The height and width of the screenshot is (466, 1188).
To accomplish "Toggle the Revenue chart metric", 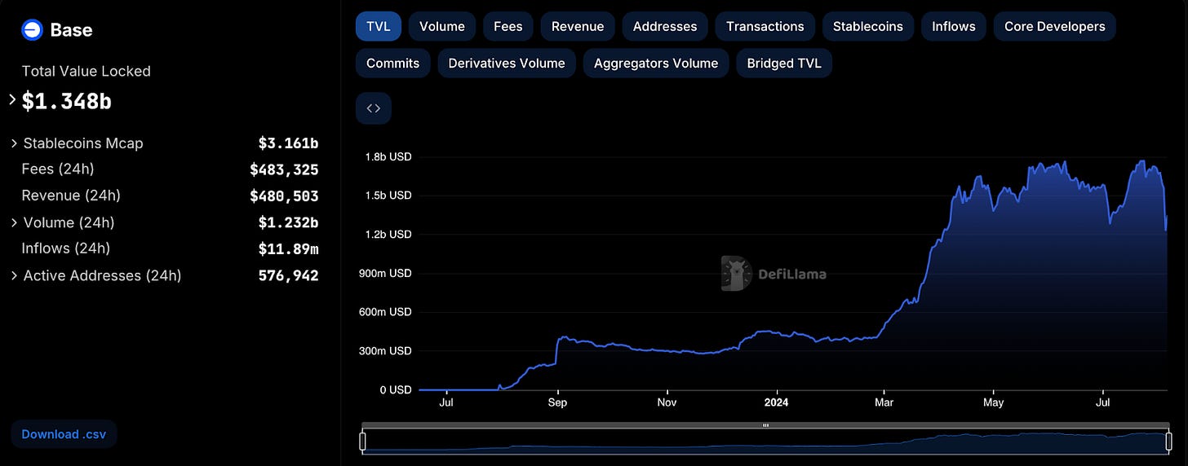I will click(x=578, y=26).
